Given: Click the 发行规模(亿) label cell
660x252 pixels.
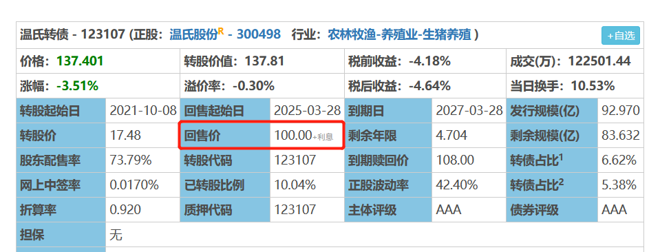Looking at the screenshot, I should pyautogui.click(x=552, y=111).
